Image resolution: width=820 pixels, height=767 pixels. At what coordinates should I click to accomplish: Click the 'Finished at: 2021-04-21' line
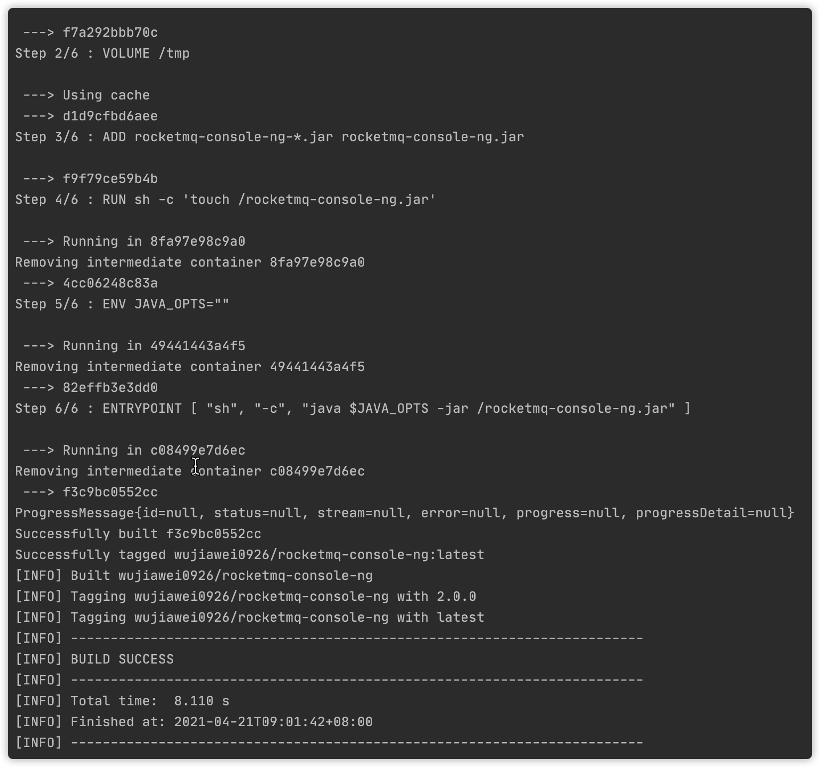(194, 722)
